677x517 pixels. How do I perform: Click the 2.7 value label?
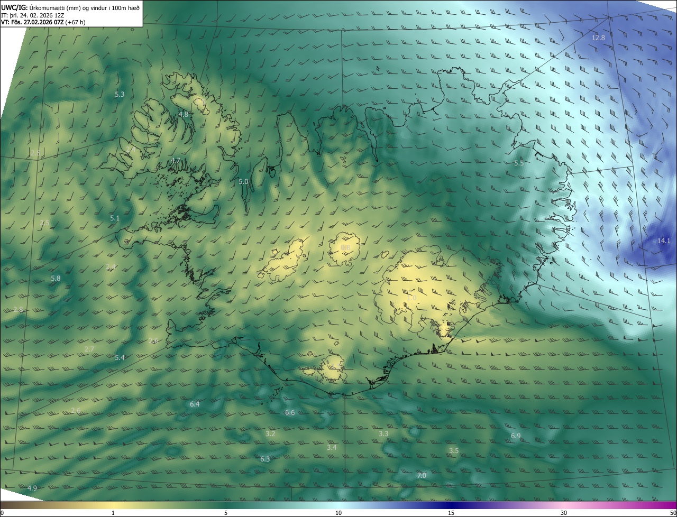pyautogui.click(x=89, y=349)
